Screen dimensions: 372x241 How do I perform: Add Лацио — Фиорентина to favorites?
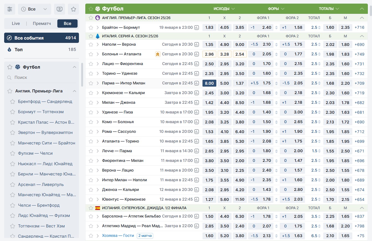[x=91, y=64]
